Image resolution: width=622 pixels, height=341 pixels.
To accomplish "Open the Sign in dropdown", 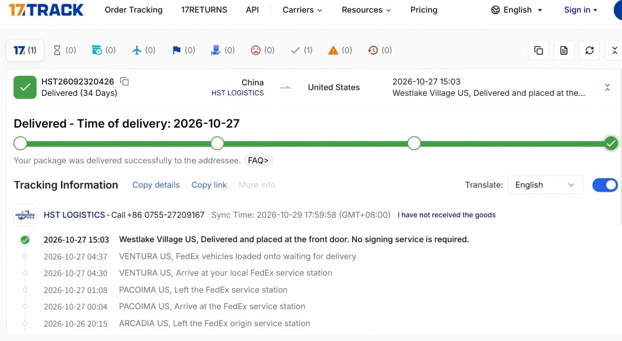I will 580,10.
